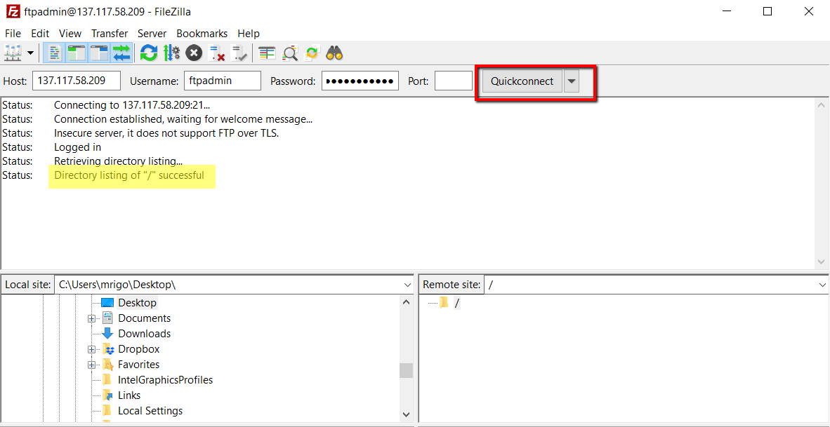830x427 pixels.
Task: Select the Favorites folder in local tree
Action: 138,364
